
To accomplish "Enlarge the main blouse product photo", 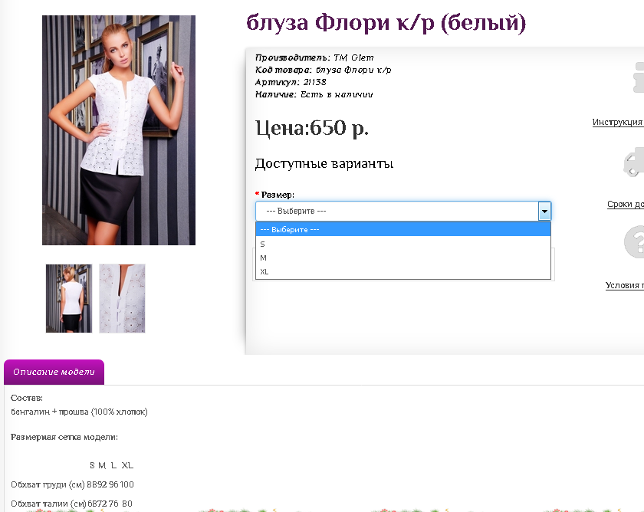I will click(x=119, y=130).
